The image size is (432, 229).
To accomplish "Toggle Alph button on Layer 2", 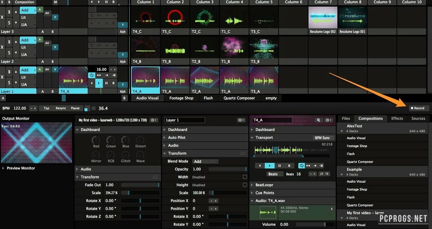I will click(x=123, y=62).
